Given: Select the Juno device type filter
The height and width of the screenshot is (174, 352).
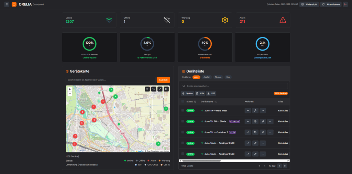Looking at the screenshot, I should 196,77.
